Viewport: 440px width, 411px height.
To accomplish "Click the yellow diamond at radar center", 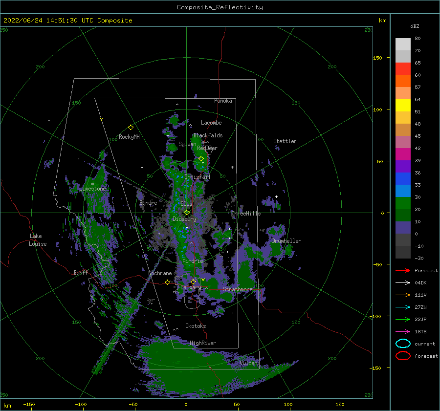I will coord(187,213).
